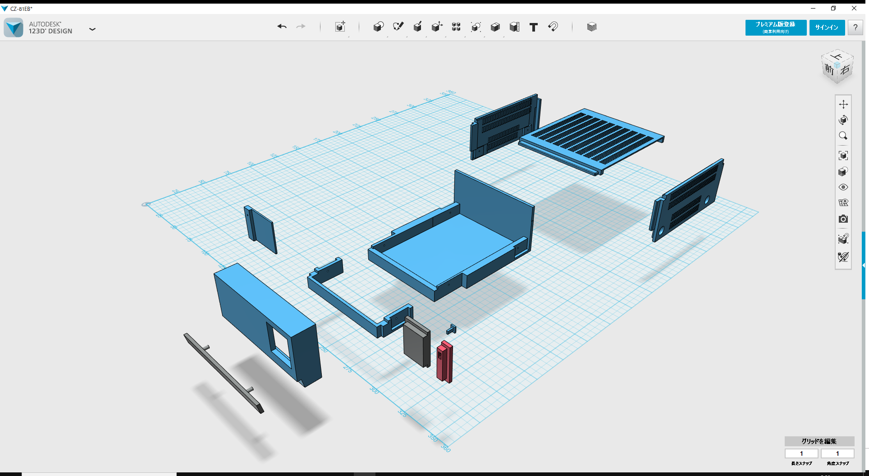Viewport: 869px width, 476px height.
Task: Select the Text tool
Action: tap(534, 27)
